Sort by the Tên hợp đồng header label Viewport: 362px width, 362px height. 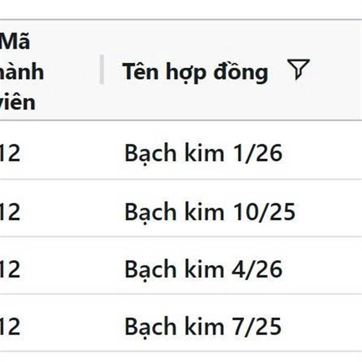click(x=195, y=72)
